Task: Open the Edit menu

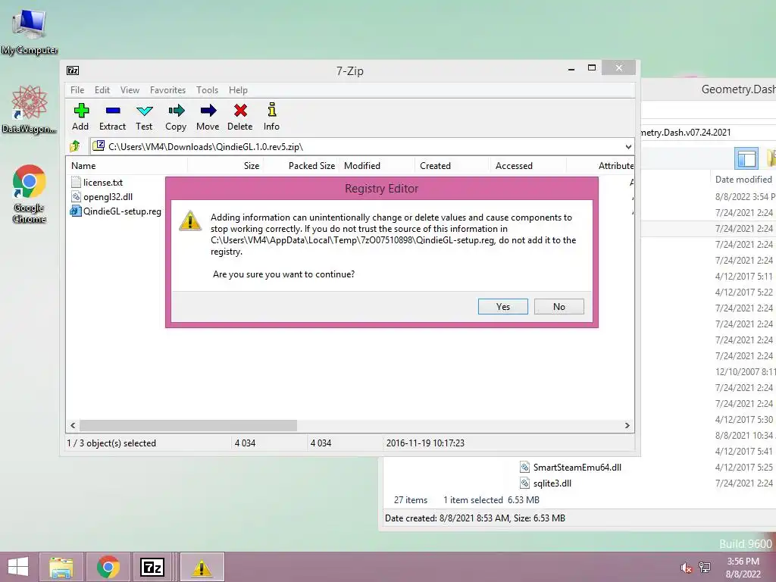Action: tap(102, 90)
